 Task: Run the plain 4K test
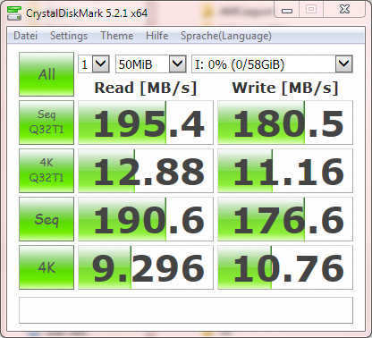pyautogui.click(x=46, y=267)
